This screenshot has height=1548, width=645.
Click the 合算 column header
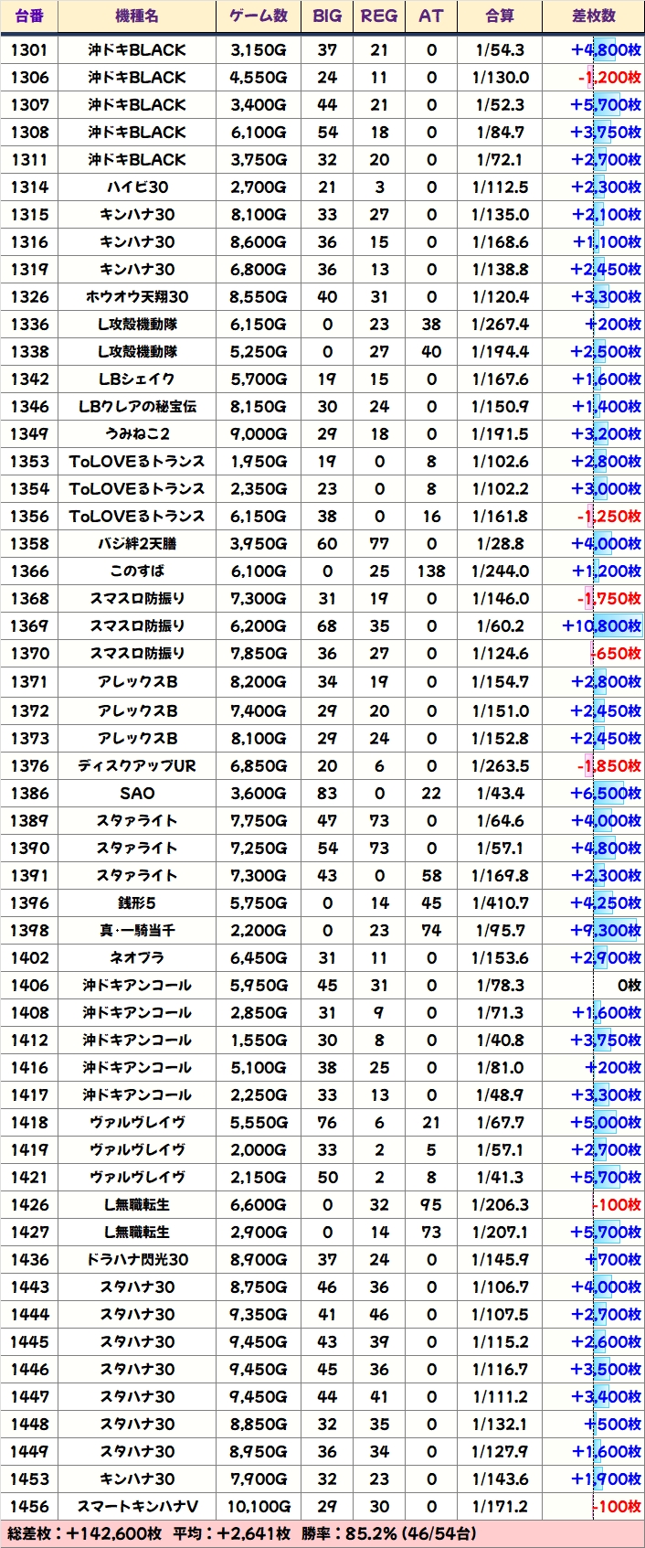pos(500,16)
